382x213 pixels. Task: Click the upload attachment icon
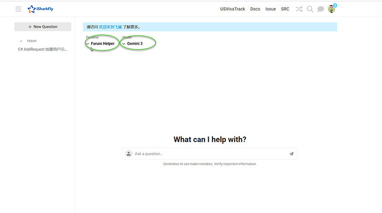tap(128, 154)
